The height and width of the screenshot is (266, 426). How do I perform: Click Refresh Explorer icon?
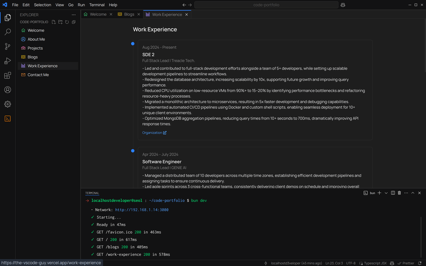coord(67,22)
